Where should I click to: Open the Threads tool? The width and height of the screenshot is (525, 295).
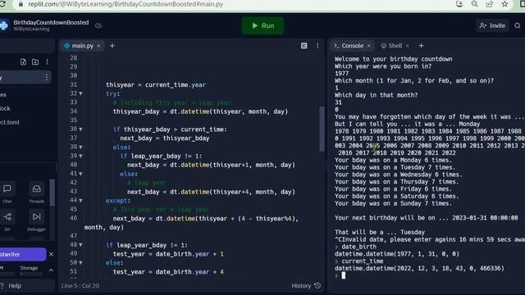pyautogui.click(x=36, y=193)
